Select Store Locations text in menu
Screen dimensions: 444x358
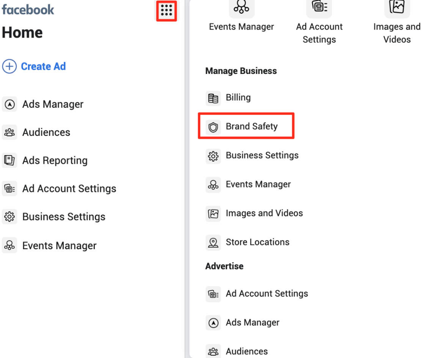[x=258, y=242]
